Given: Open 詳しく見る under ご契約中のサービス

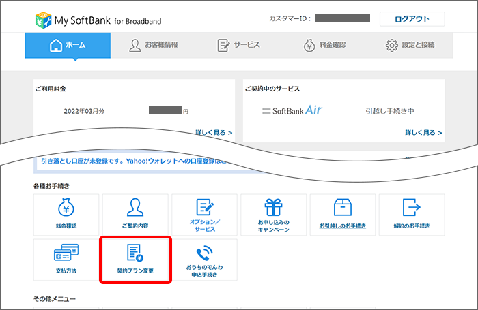Looking at the screenshot, I should pyautogui.click(x=423, y=133).
